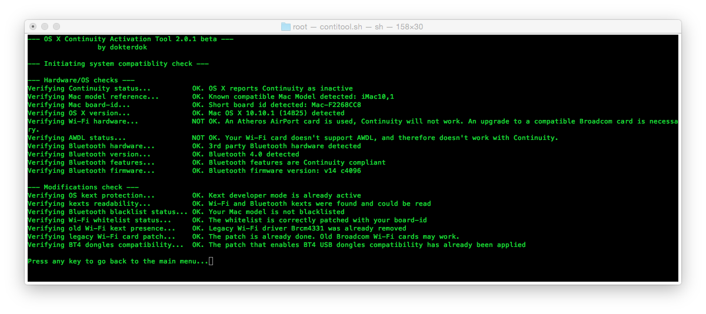Click 'Old Broadcom Wi-Fi cards may work' result
706x314 pixels.
coord(390,236)
